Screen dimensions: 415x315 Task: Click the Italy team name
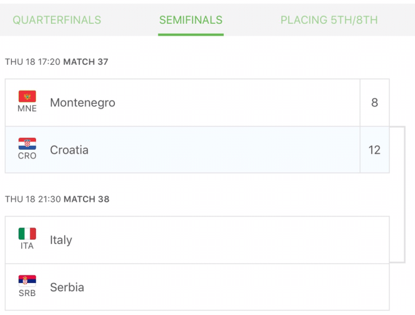61,240
